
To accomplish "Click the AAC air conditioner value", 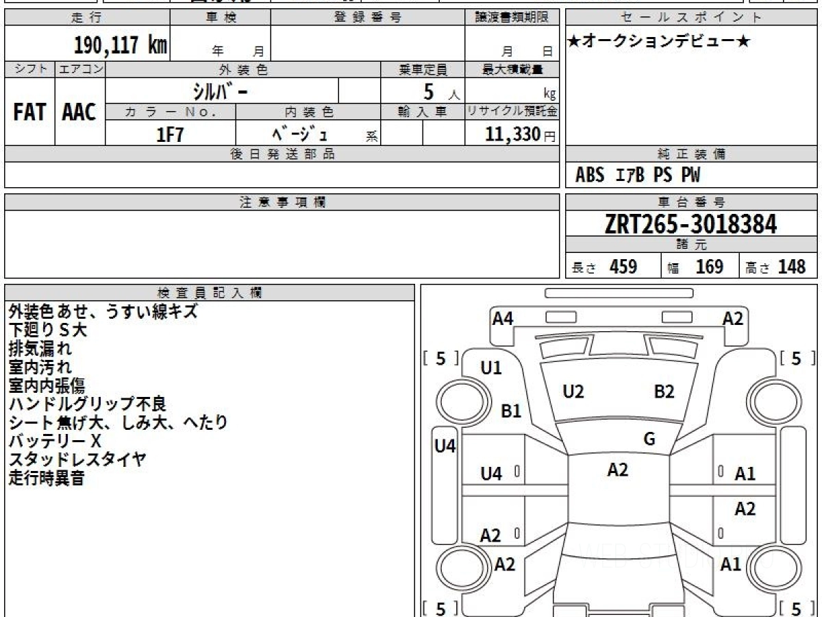I will click(79, 112).
